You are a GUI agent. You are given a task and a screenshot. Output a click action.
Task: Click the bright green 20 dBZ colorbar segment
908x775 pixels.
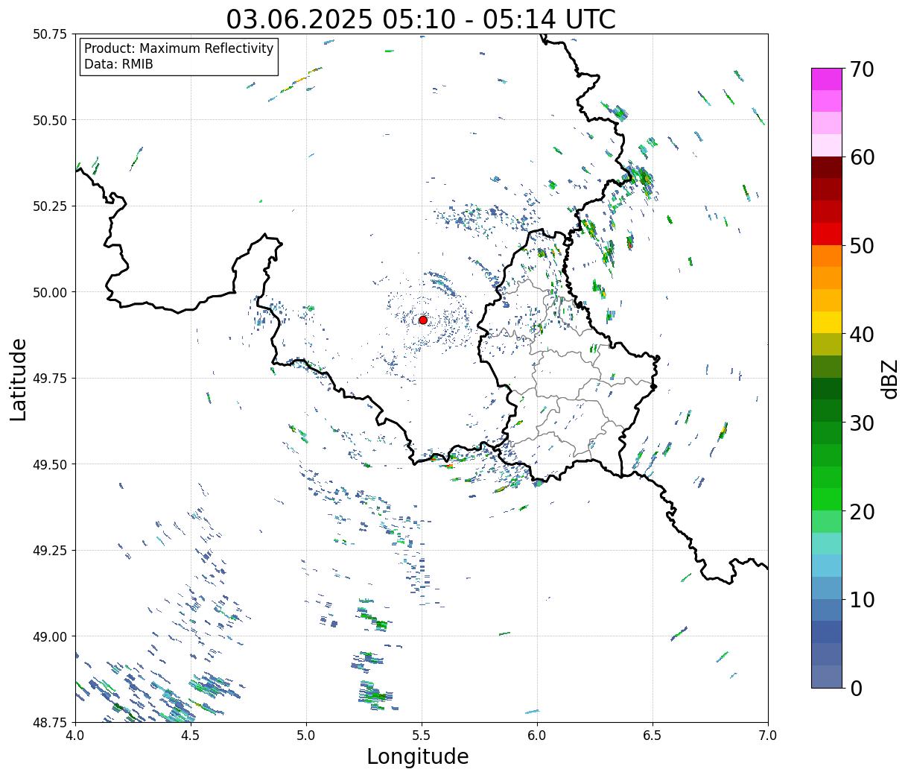click(x=827, y=499)
